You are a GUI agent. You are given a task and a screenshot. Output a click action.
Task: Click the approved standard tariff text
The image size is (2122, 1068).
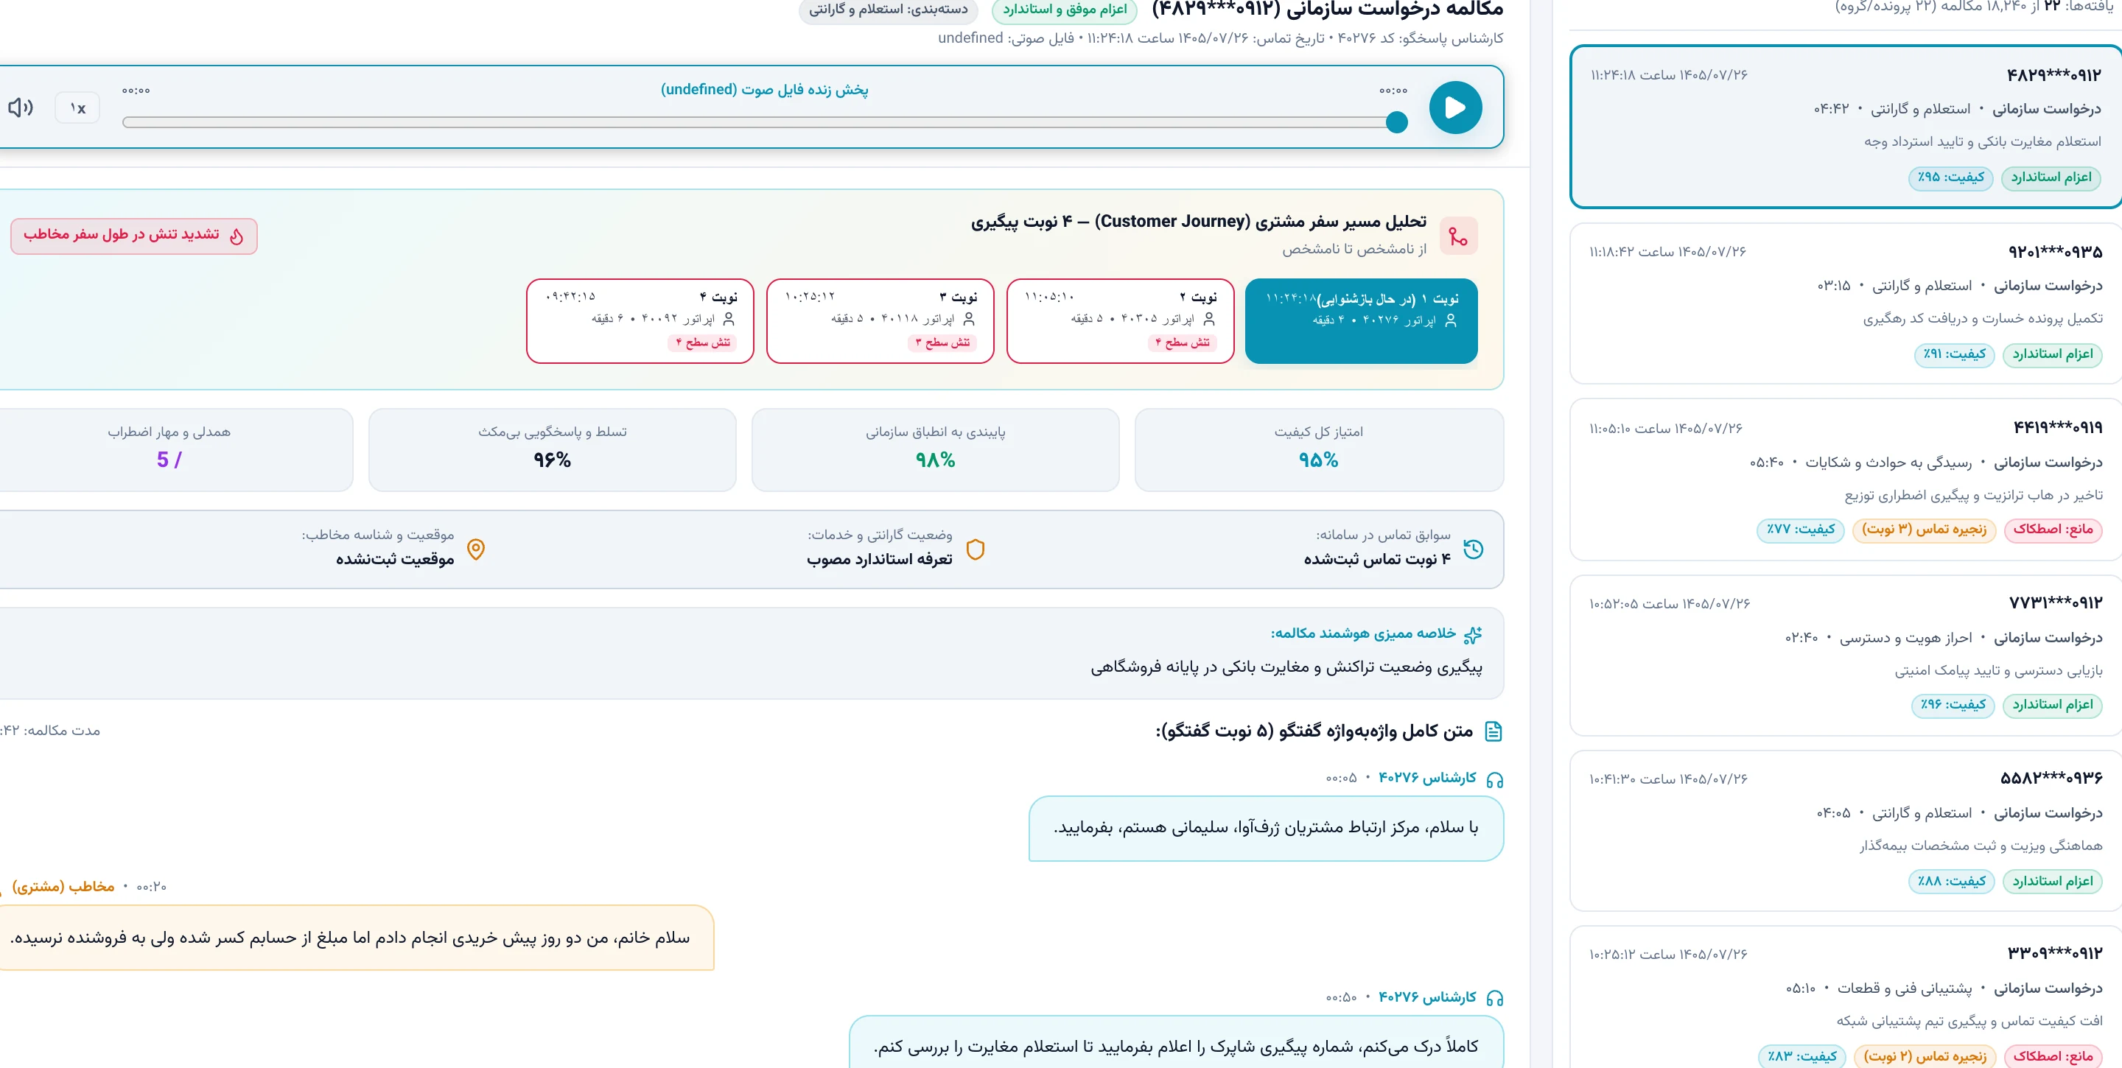[879, 559]
